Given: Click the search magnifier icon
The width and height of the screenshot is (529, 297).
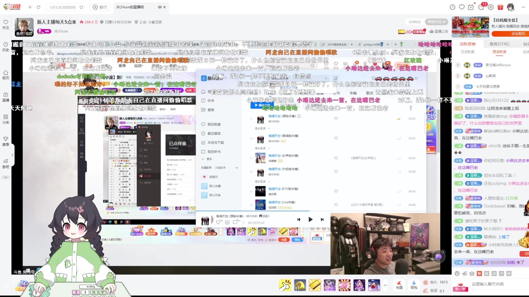Looking at the screenshot, I should click(x=81, y=7).
